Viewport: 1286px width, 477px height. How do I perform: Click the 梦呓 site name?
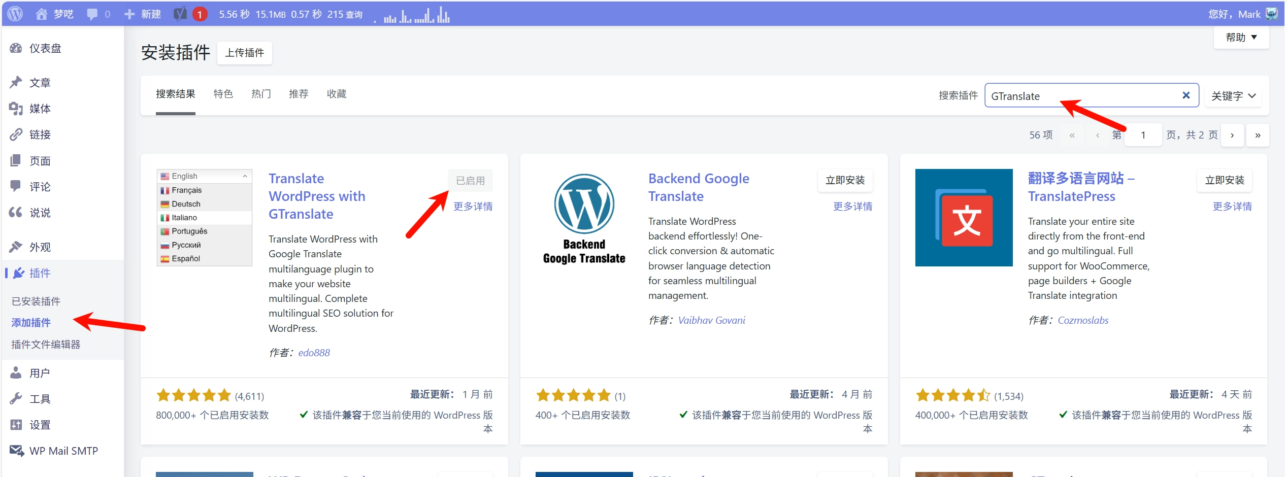63,14
